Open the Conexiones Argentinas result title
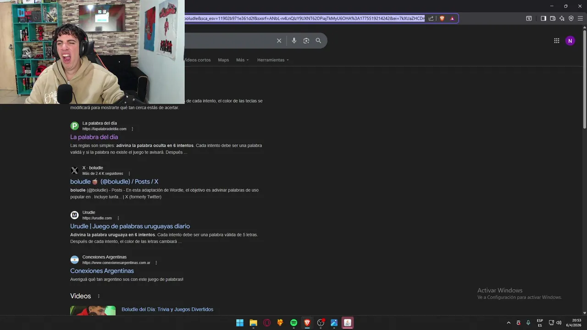 102,271
